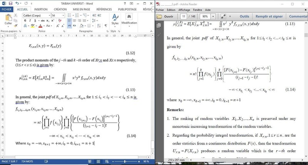
Task: Switch to the INSERTION ribbon tab
Action: (41, 9)
